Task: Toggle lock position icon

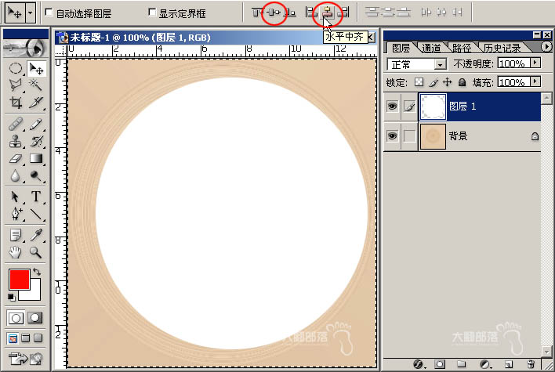Action: click(x=448, y=82)
